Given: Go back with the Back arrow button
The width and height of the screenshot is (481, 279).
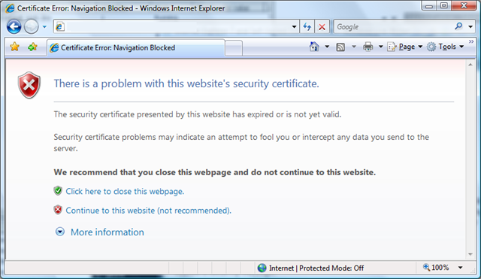Looking at the screenshot, I should click(x=14, y=27).
